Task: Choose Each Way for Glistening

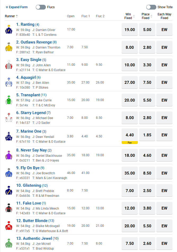Action: coord(164,190)
